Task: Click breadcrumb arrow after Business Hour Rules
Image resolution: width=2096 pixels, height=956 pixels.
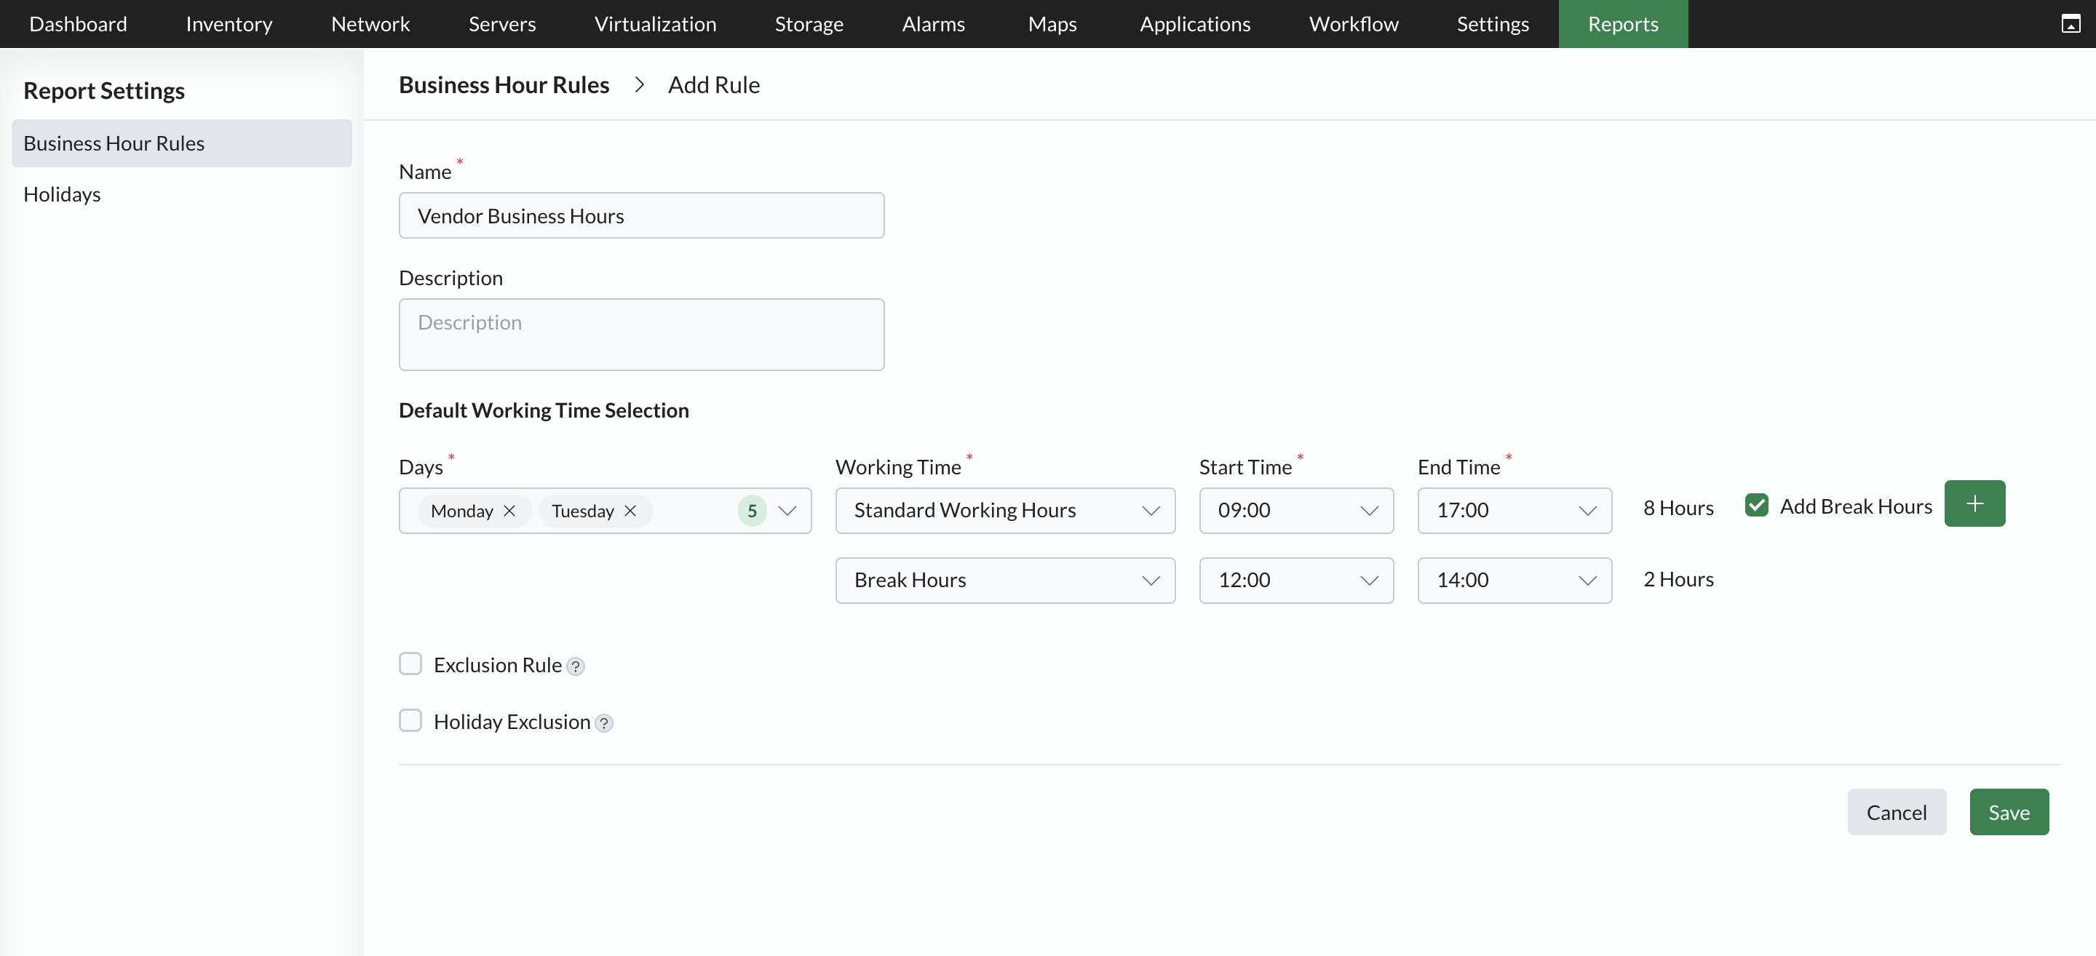Action: click(x=639, y=84)
